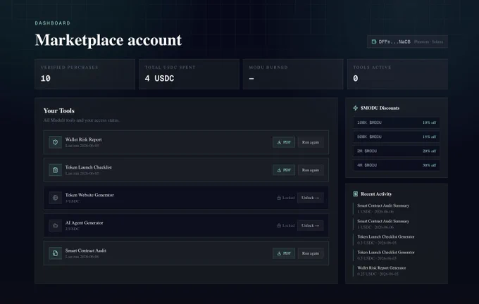The height and width of the screenshot is (304, 479).
Task: Select the 4M $MODU discount row
Action: click(x=396, y=165)
